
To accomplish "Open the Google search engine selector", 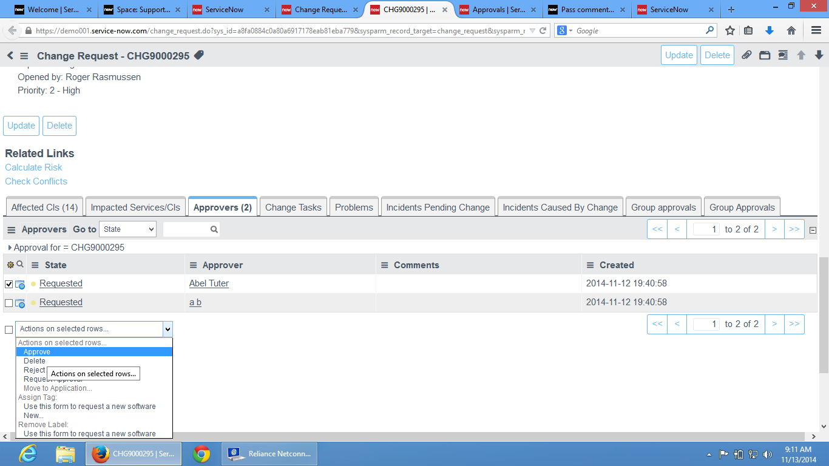I will tap(565, 30).
